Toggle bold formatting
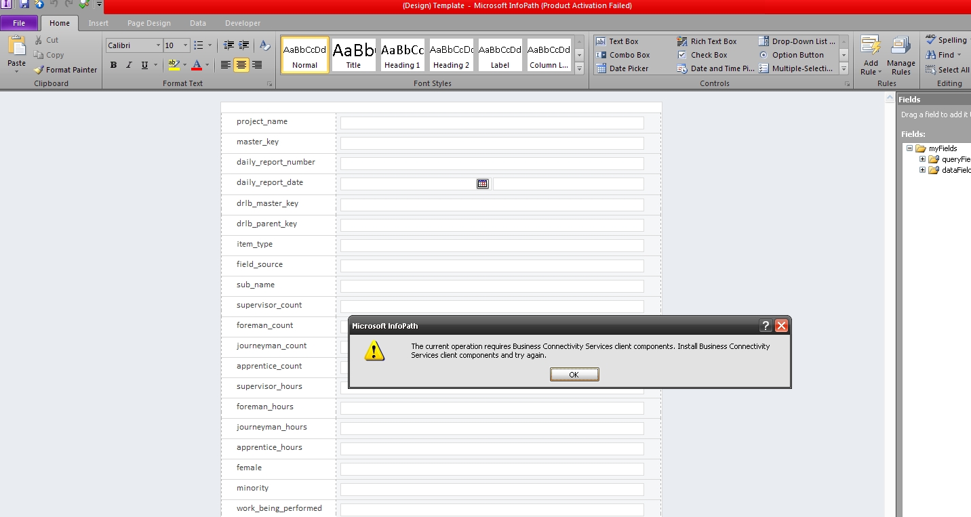Image resolution: width=971 pixels, height=517 pixels. point(113,65)
